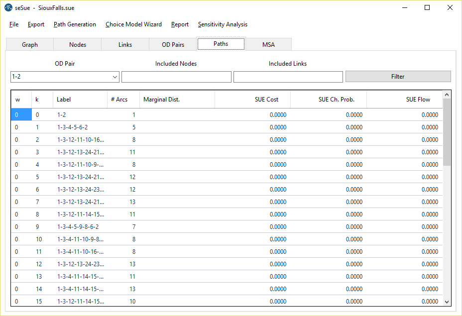The width and height of the screenshot is (462, 316).
Task: Focus the Included Links text box
Action: coord(288,77)
